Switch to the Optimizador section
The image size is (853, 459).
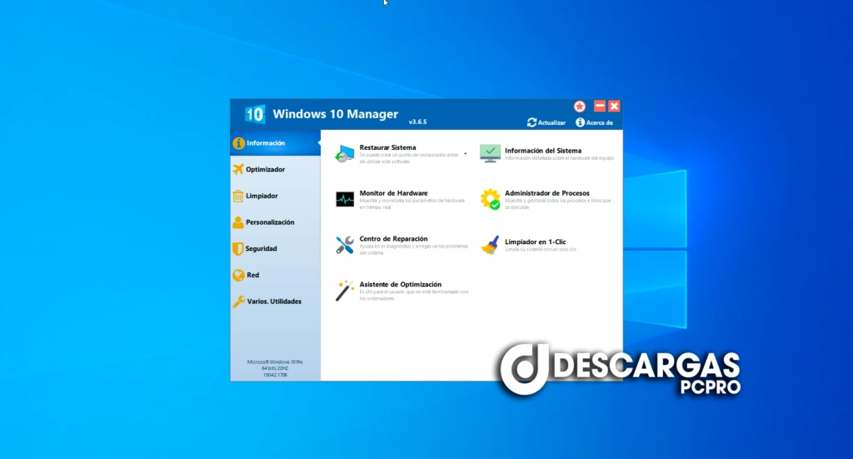[265, 170]
